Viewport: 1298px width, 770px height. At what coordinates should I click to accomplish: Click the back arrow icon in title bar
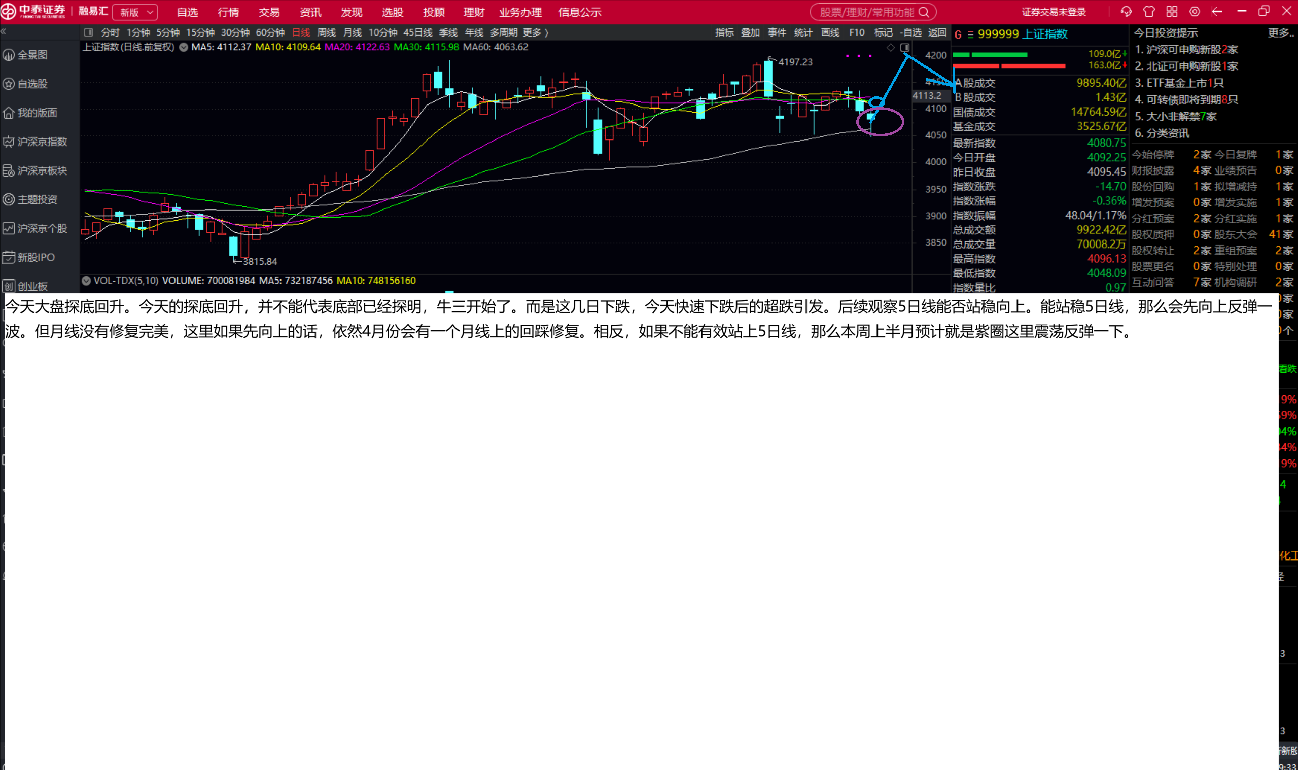coord(1217,12)
